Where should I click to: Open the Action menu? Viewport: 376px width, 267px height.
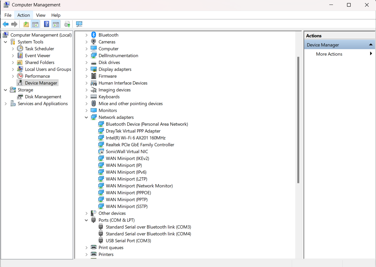pos(23,15)
